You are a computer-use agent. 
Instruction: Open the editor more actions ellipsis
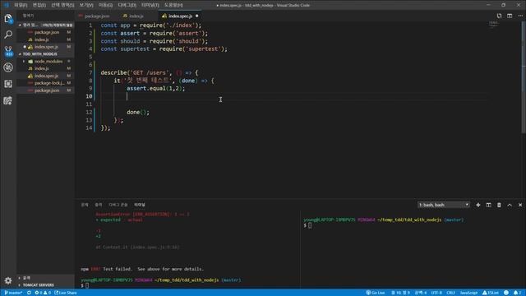(520, 16)
